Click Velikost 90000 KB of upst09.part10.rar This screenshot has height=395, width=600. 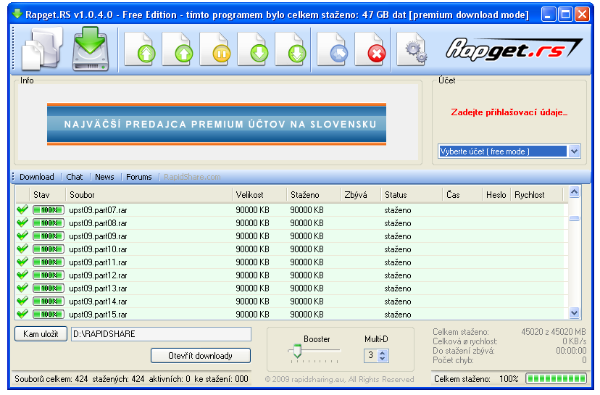(253, 249)
